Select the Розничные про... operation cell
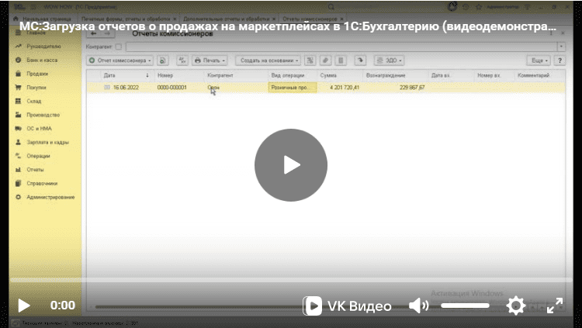 point(293,88)
